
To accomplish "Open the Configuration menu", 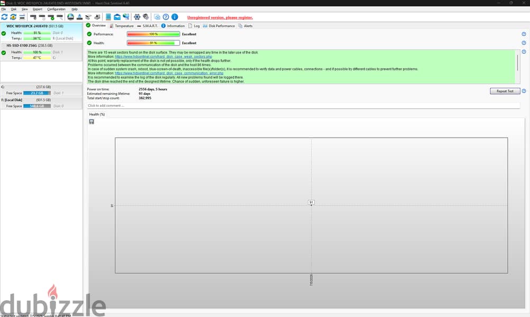I will (56, 9).
